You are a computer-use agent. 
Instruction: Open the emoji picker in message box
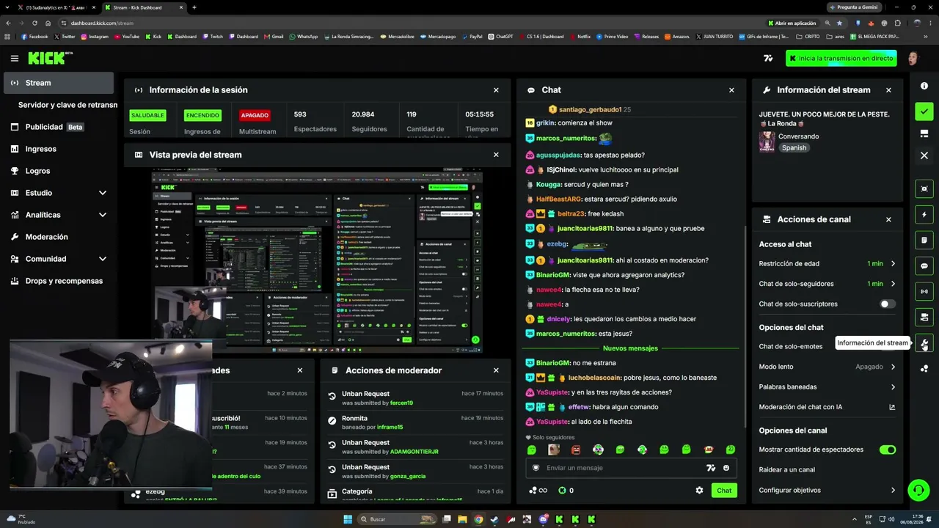point(726,468)
